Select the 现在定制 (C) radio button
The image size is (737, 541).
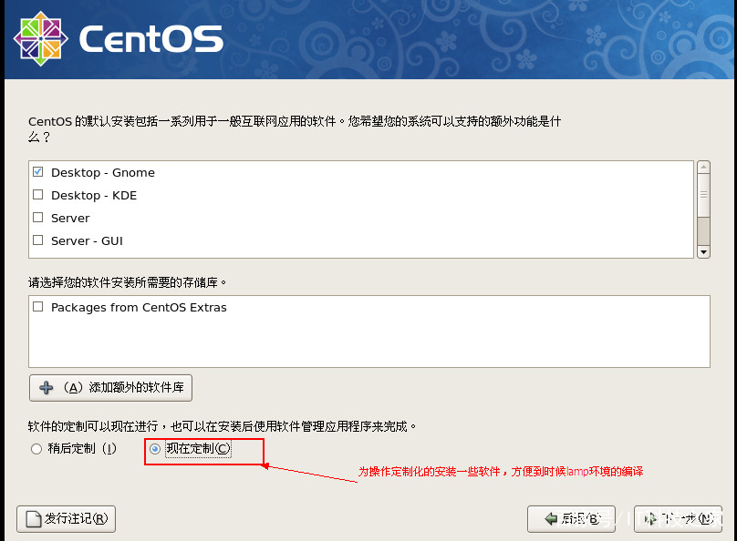point(155,449)
